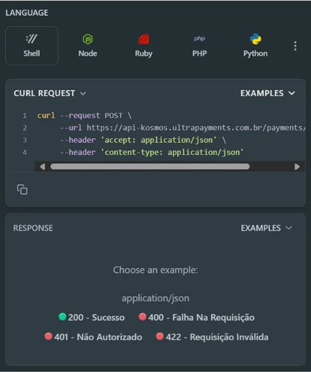Copy the cURL request to clipboard
311x372 pixels.
point(22,189)
